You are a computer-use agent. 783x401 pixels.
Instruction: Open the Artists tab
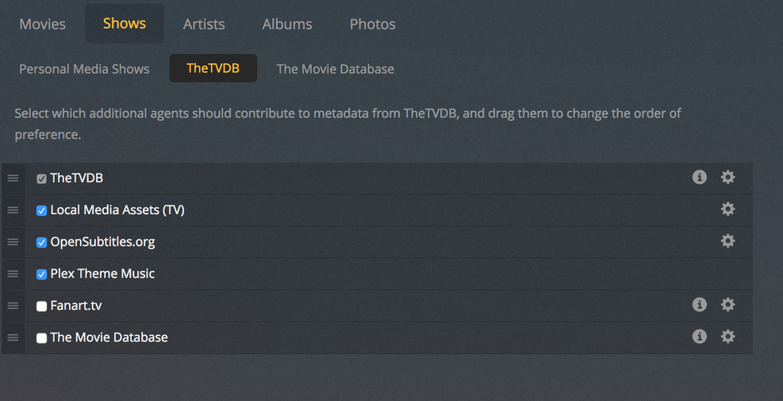click(x=204, y=24)
